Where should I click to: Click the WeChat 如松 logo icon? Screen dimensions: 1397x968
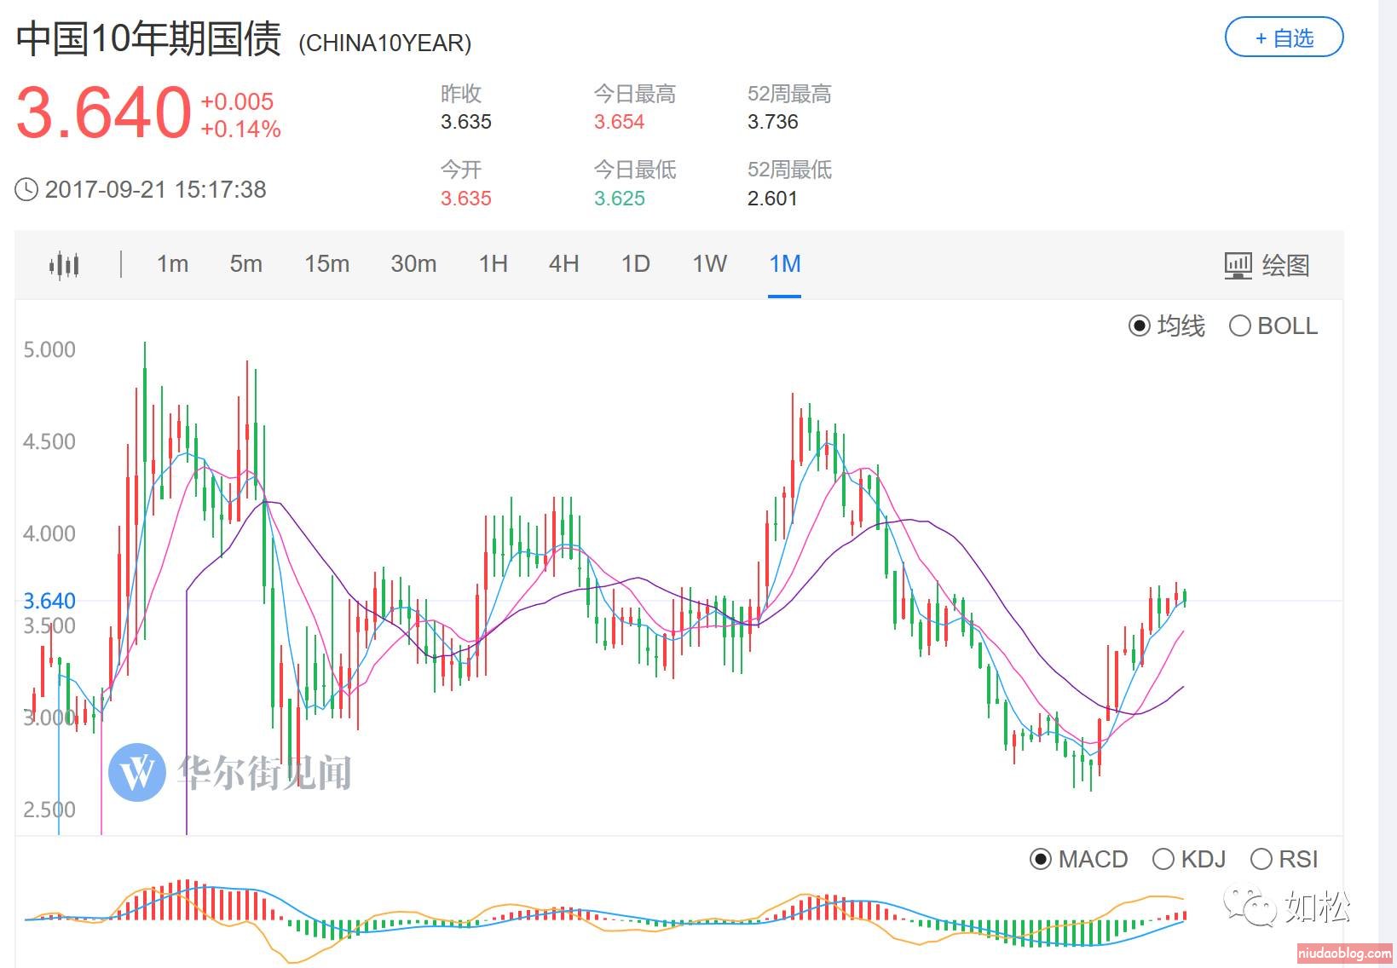[1246, 903]
